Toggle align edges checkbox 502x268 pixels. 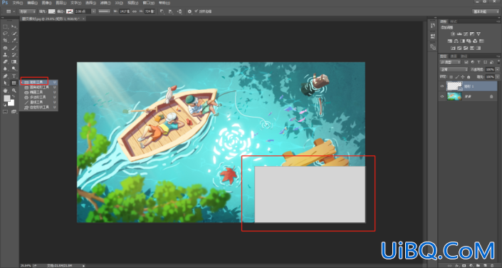(x=196, y=11)
